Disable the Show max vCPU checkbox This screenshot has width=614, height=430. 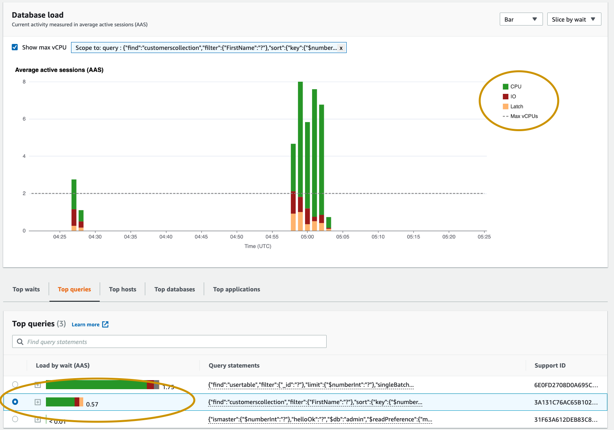(x=15, y=47)
